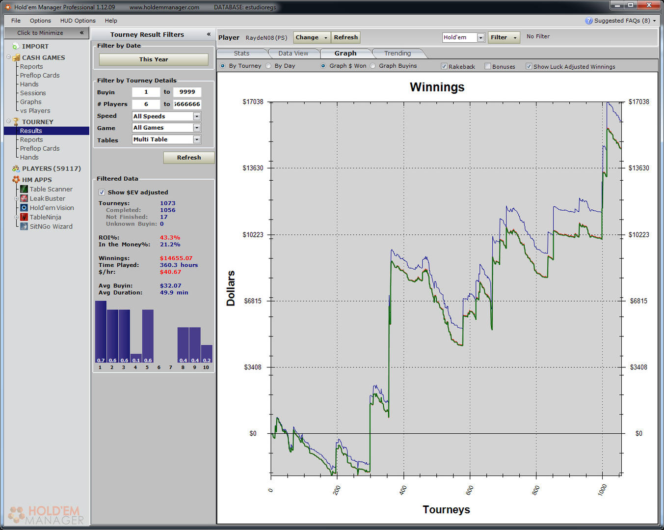
Task: Open the TableNinja app icon
Action: pyautogui.click(x=24, y=217)
